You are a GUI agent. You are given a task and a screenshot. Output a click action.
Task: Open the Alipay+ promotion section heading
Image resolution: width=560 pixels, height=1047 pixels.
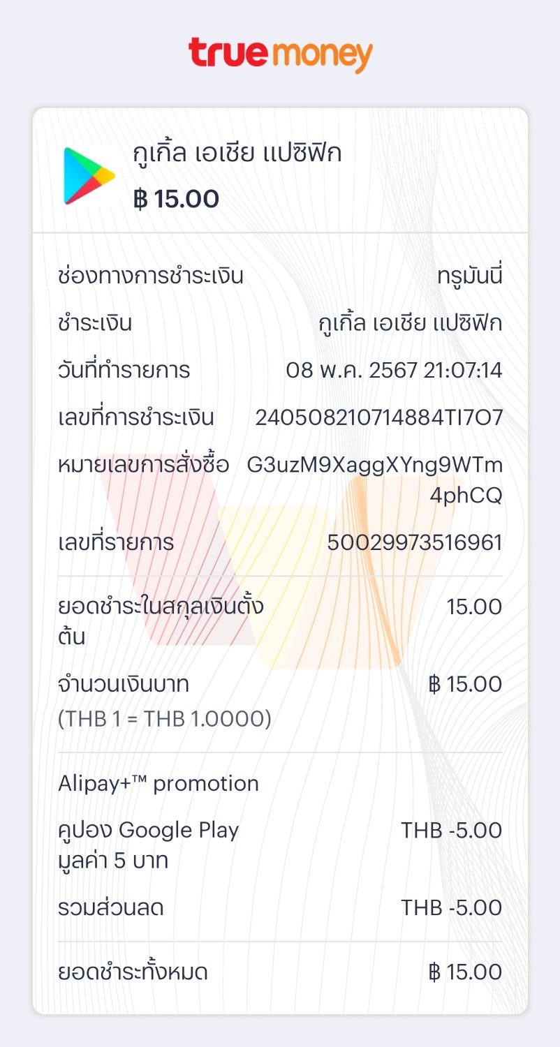click(x=159, y=783)
